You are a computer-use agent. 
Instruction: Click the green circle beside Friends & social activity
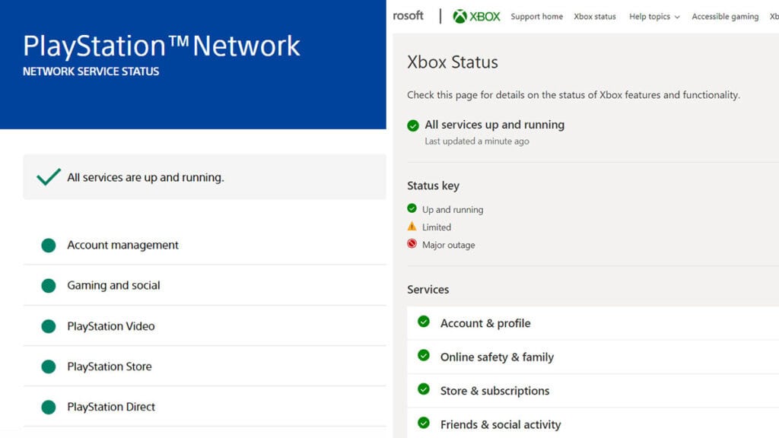click(424, 424)
